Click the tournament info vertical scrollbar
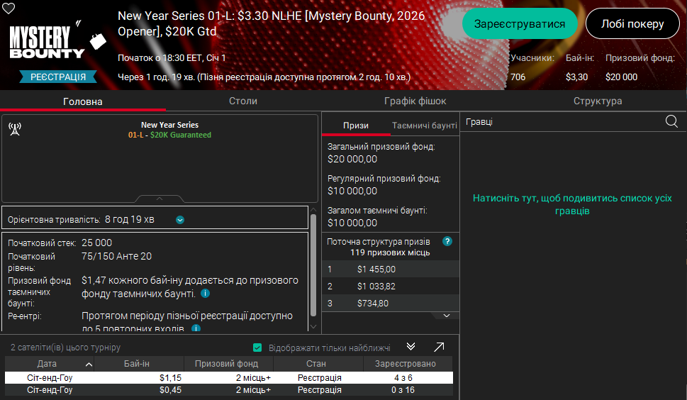 [x=313, y=270]
